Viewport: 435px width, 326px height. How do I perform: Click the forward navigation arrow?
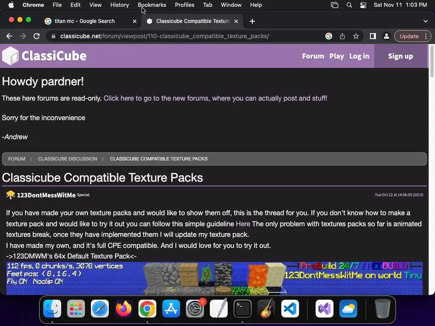point(23,36)
